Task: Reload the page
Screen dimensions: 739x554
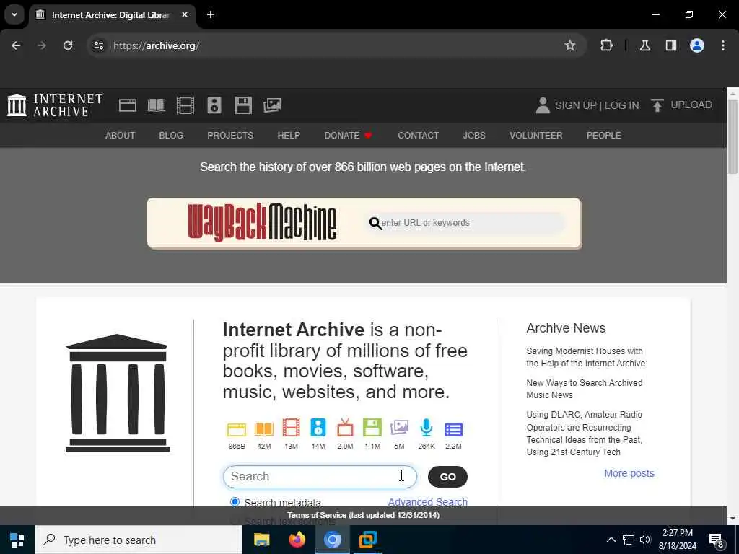Action: coord(68,45)
